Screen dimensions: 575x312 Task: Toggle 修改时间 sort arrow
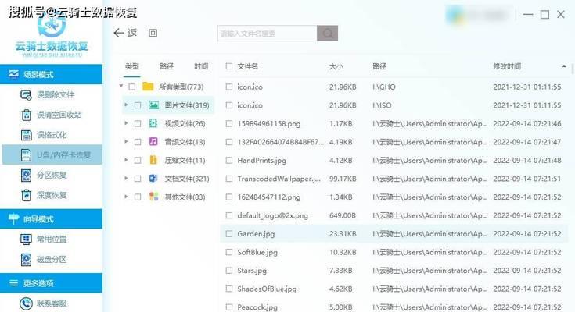click(563, 66)
